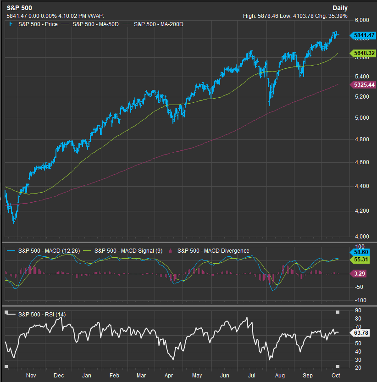
Task: Click the 5648.32 MA-50D value tag
Action: [x=363, y=53]
